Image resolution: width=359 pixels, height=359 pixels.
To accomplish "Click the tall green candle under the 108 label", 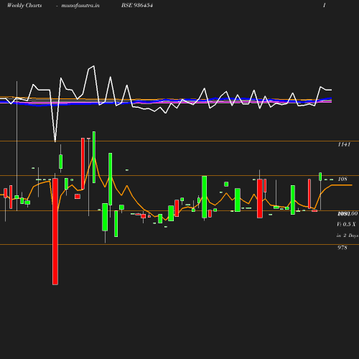I will [205, 197].
